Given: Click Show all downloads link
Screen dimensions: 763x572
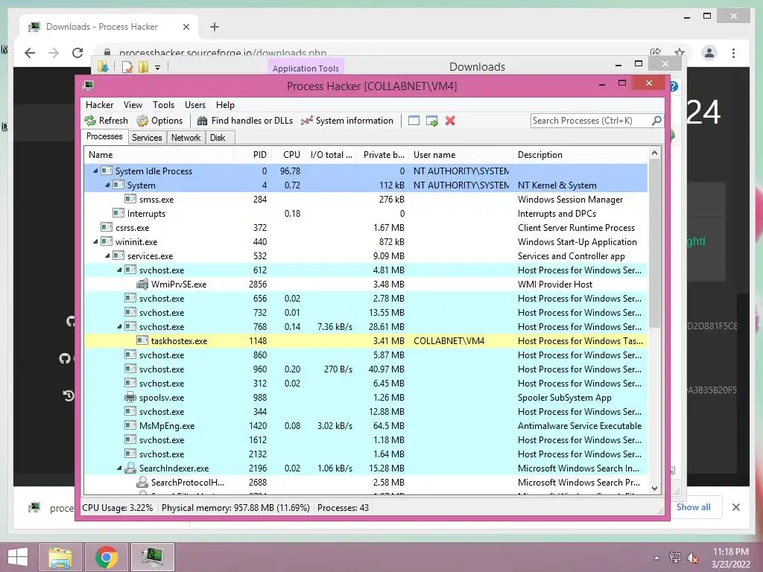Looking at the screenshot, I should (x=694, y=506).
